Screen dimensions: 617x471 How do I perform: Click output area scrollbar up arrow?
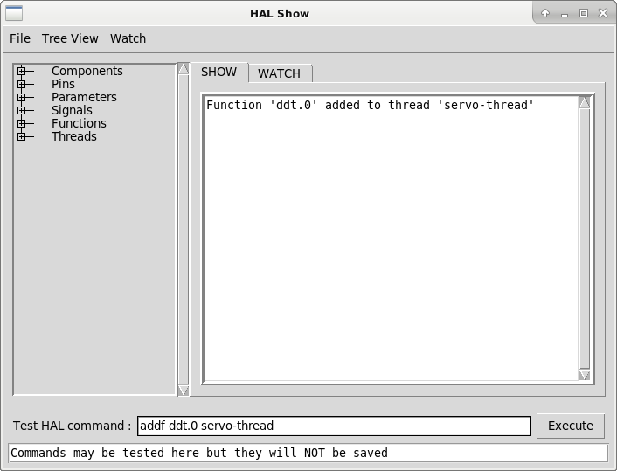(585, 102)
